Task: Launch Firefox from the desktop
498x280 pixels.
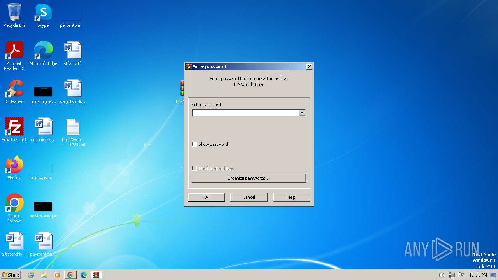Action: pyautogui.click(x=14, y=168)
